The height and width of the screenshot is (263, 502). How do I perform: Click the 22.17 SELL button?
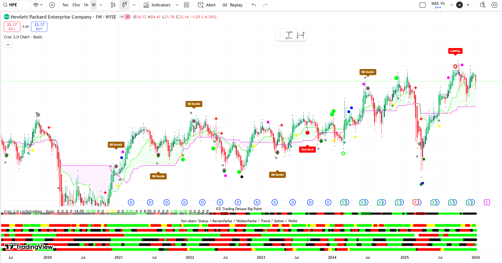pyautogui.click(x=12, y=27)
